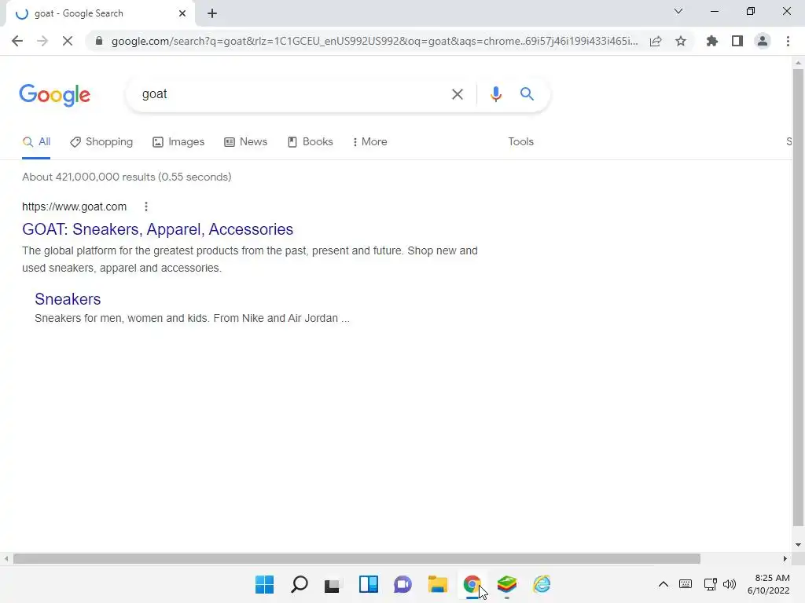Open the Widgets taskbar icon
Screen dimensions: 805x603
368,584
